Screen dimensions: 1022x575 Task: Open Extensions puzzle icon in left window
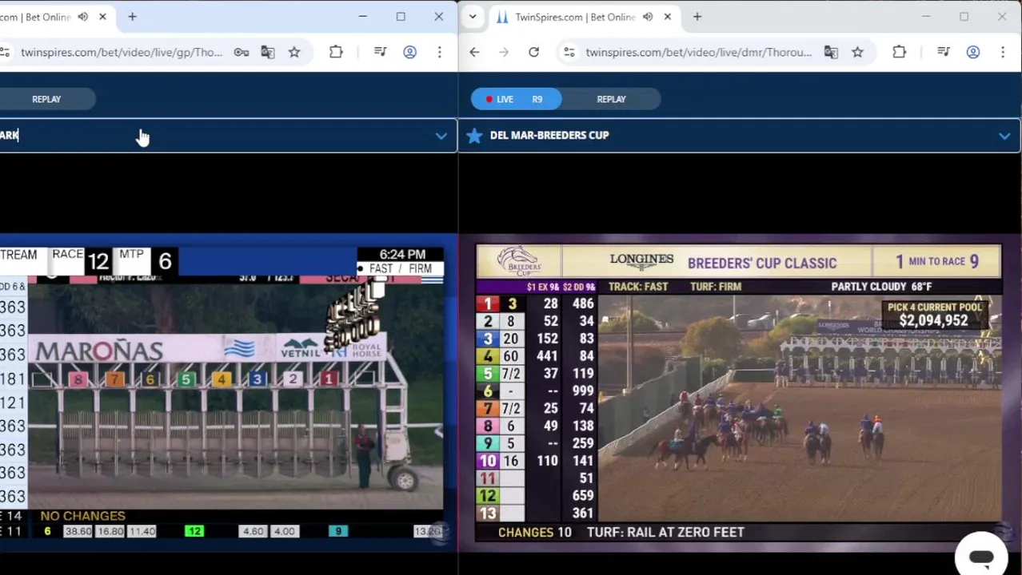point(336,53)
